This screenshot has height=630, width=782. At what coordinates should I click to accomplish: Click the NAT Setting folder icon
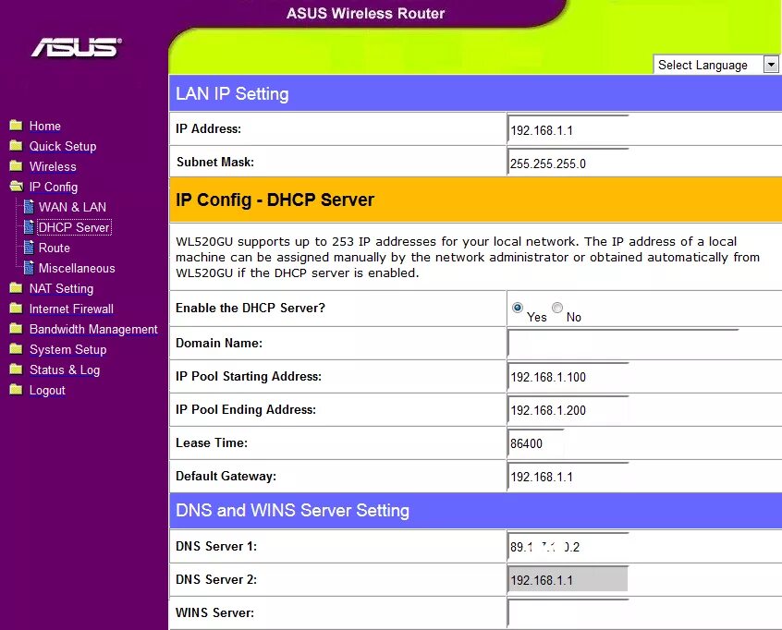(x=16, y=288)
